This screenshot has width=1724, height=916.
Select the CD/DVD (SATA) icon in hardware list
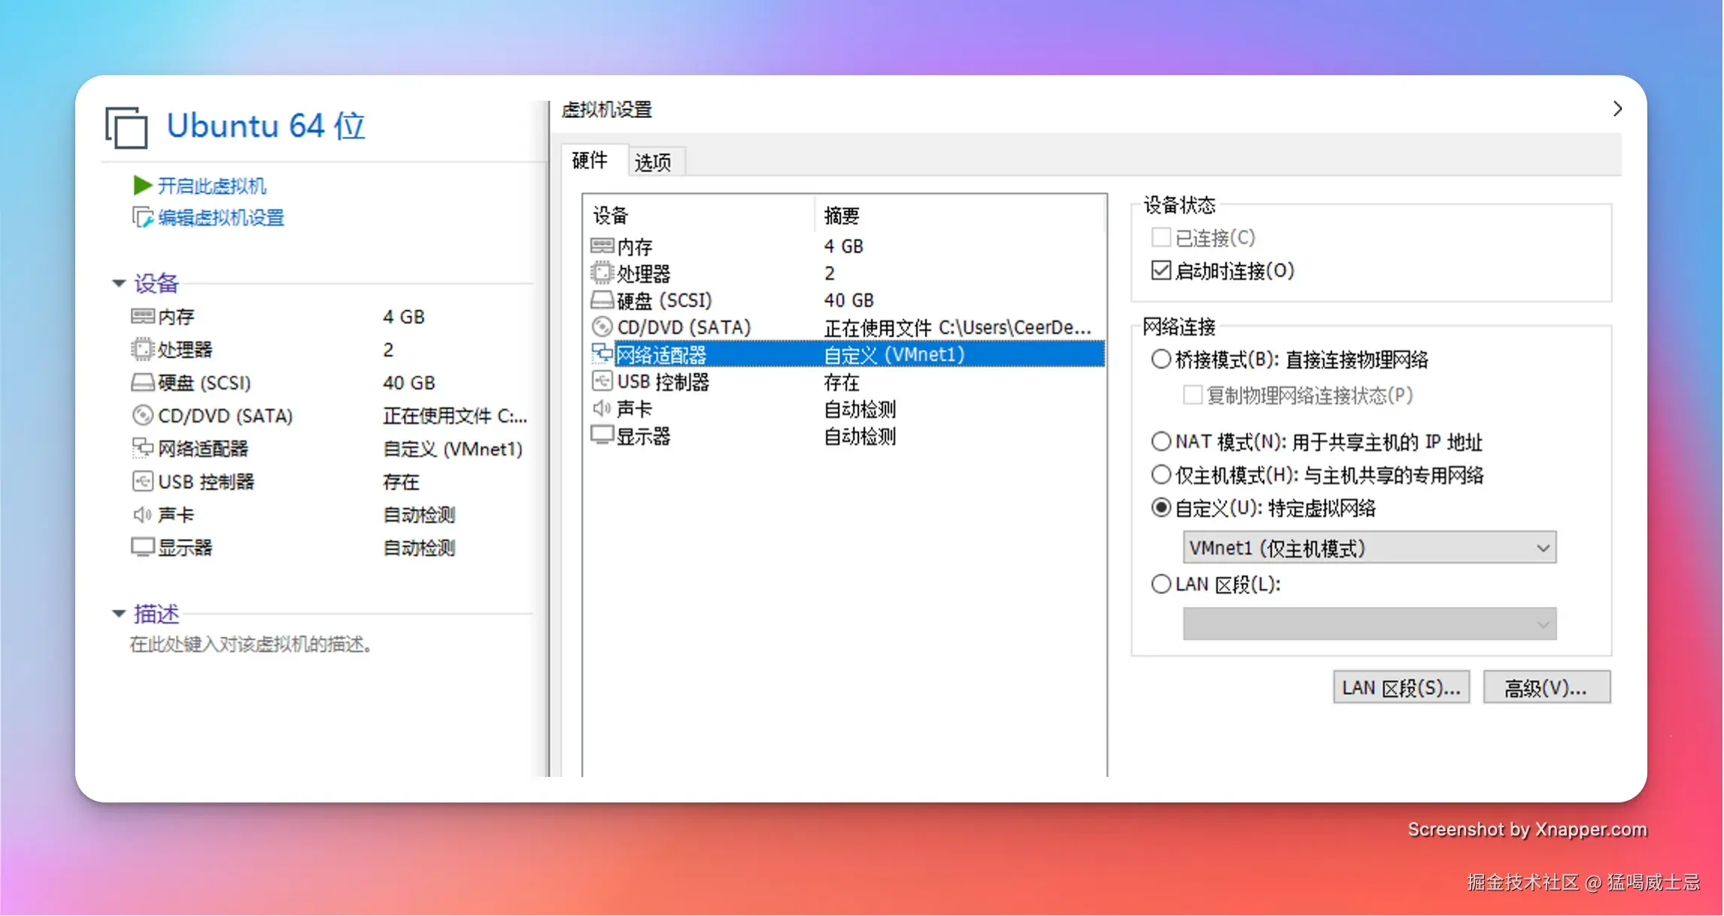click(x=602, y=327)
